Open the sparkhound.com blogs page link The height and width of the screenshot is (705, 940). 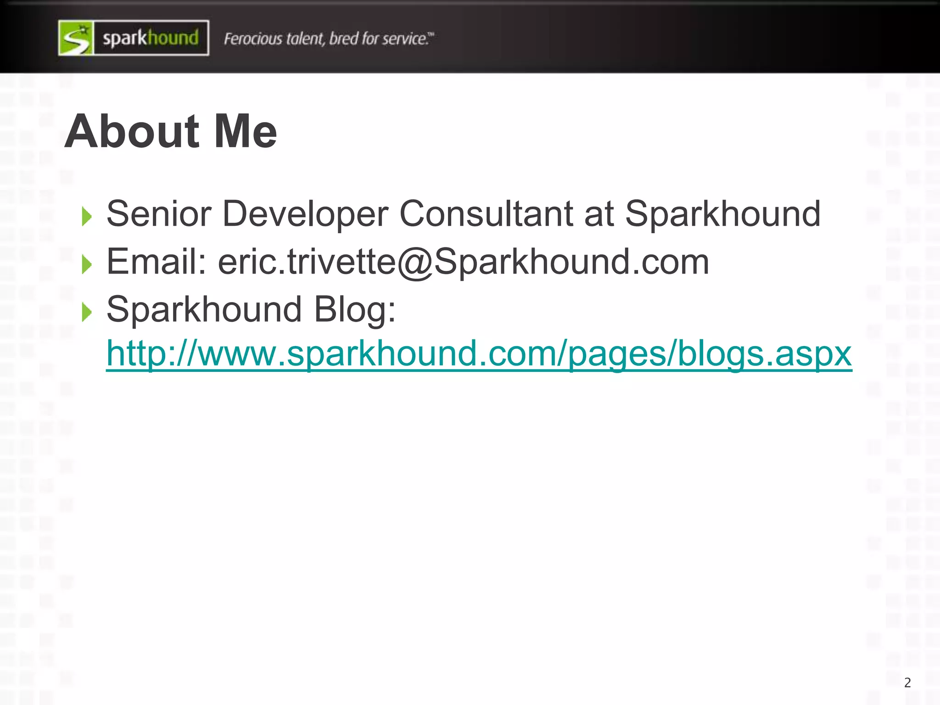tap(479, 353)
